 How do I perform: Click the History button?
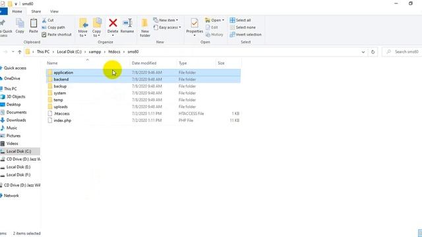pos(214,35)
